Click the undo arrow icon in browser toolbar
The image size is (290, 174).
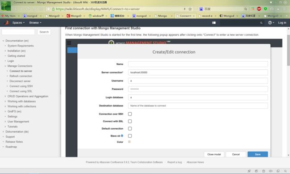35,9
